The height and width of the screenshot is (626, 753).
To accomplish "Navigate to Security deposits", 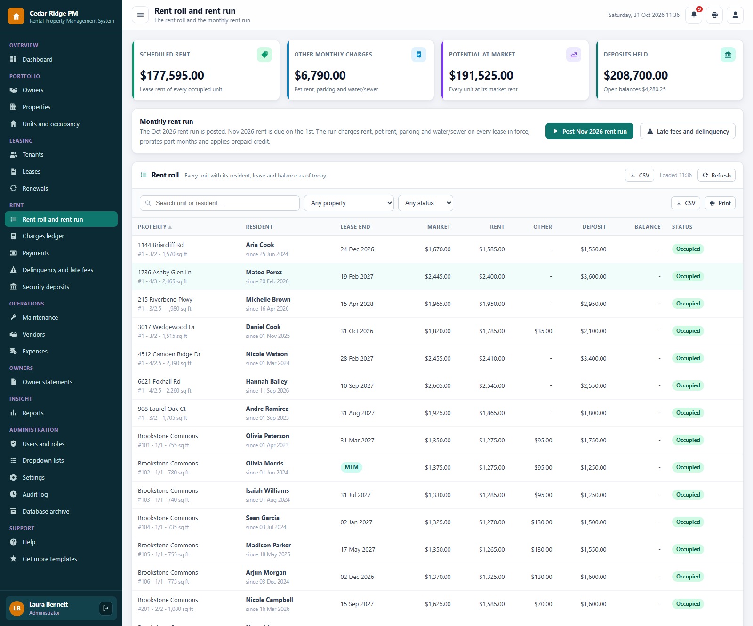I will pos(61,287).
